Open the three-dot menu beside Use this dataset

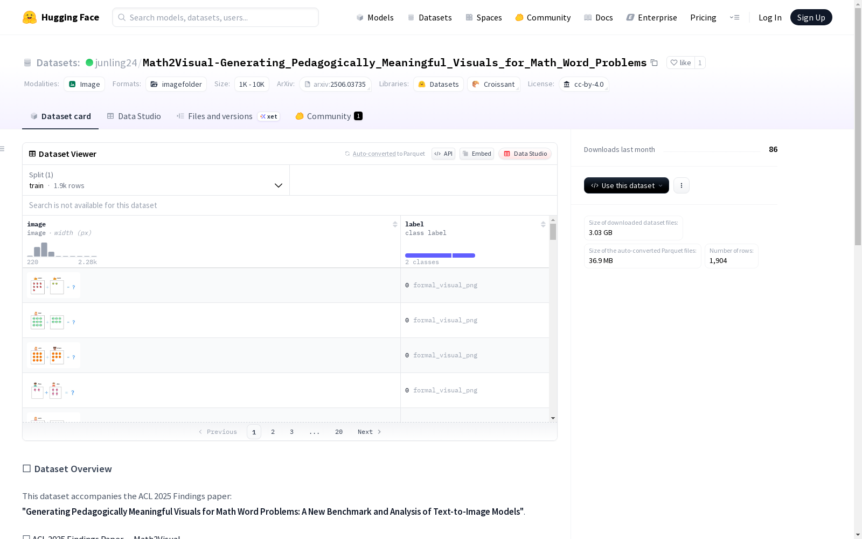(682, 185)
